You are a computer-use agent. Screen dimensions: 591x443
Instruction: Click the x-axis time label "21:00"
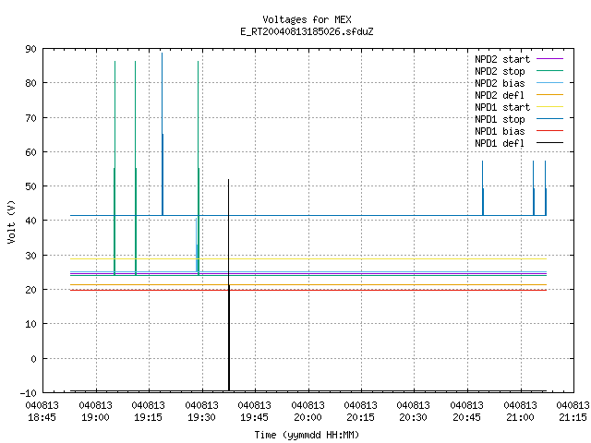point(521,418)
